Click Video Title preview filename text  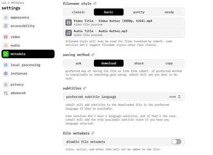113,21
